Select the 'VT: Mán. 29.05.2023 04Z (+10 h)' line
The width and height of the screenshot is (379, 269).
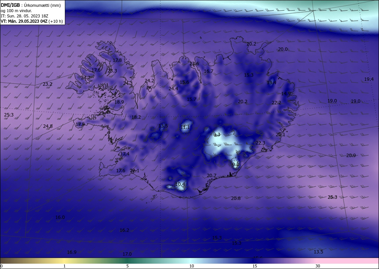(32, 21)
